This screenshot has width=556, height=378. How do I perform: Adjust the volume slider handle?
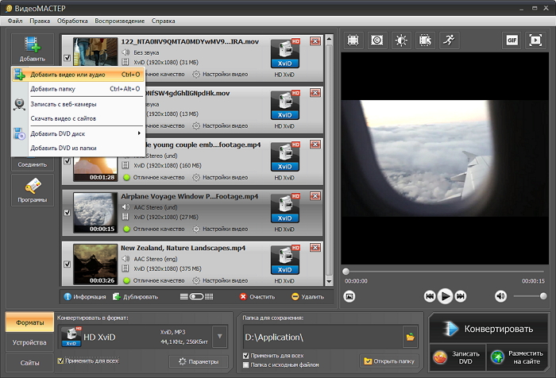[x=543, y=296]
